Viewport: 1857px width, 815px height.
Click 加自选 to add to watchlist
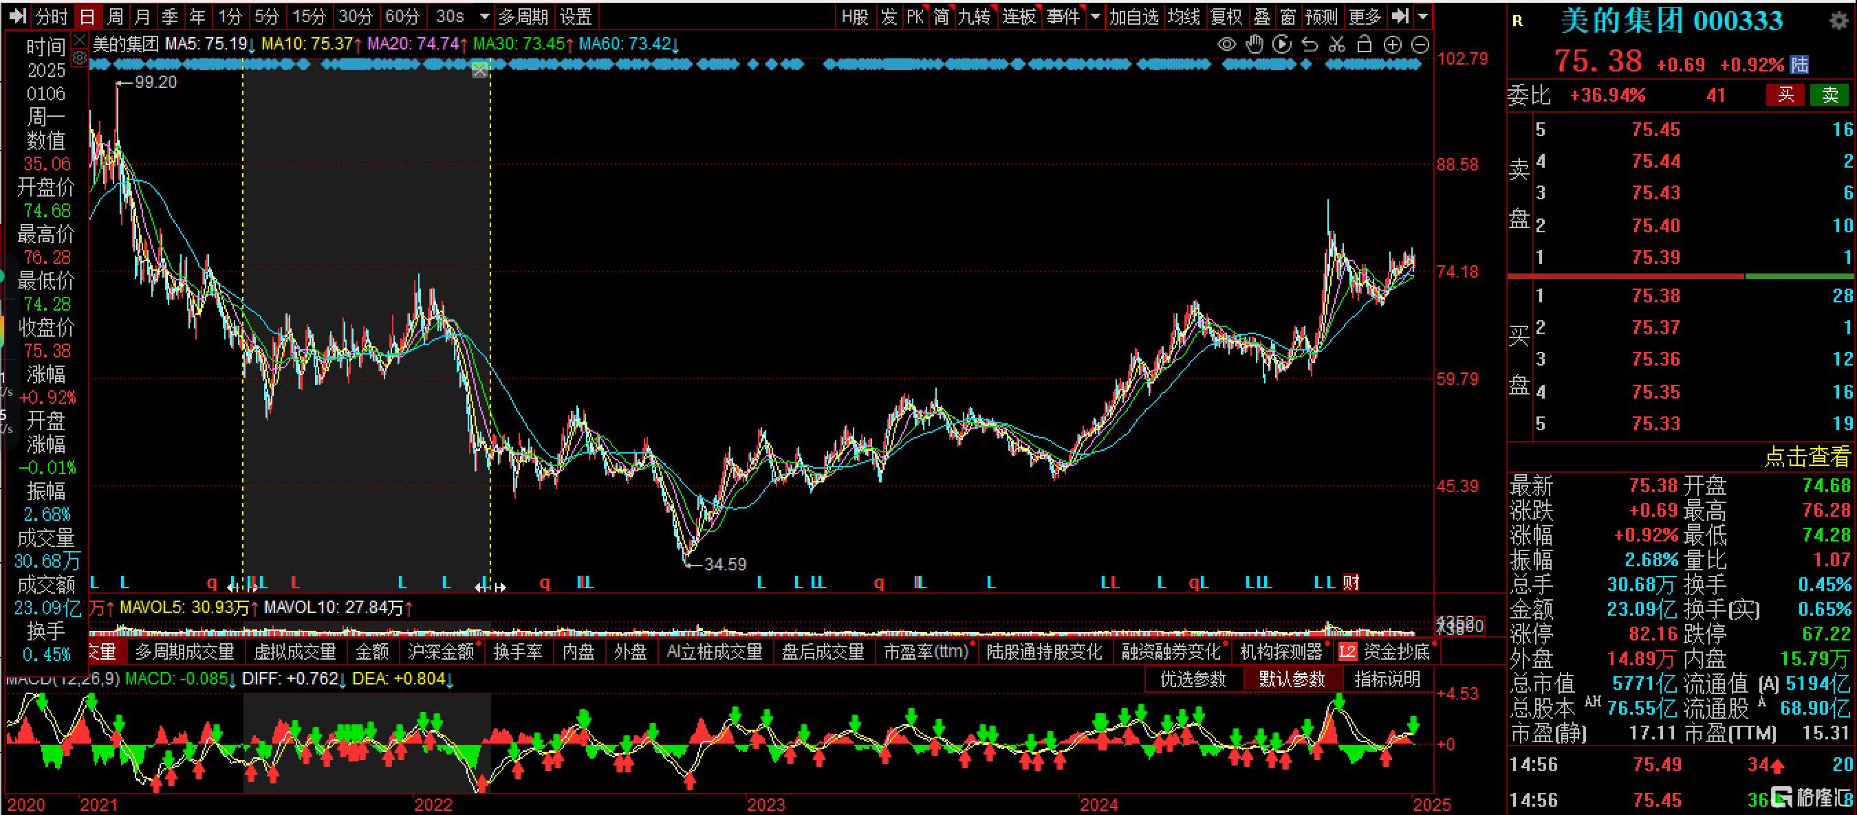pos(1134,16)
